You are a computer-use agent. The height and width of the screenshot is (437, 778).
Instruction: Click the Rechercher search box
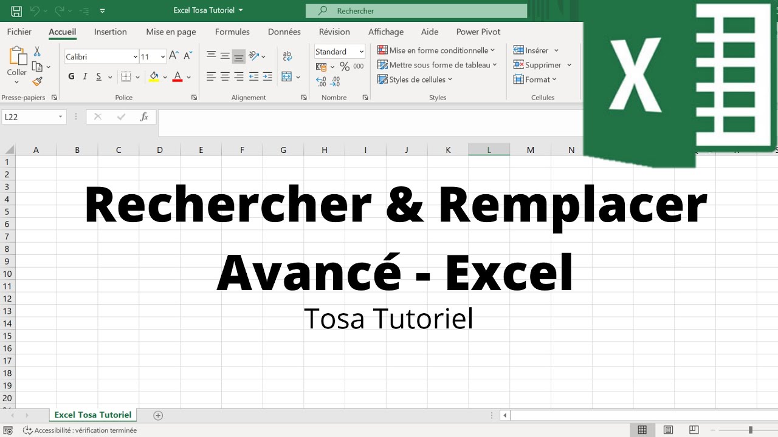click(416, 11)
